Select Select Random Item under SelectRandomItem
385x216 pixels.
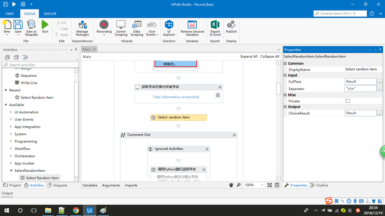tap(40, 178)
